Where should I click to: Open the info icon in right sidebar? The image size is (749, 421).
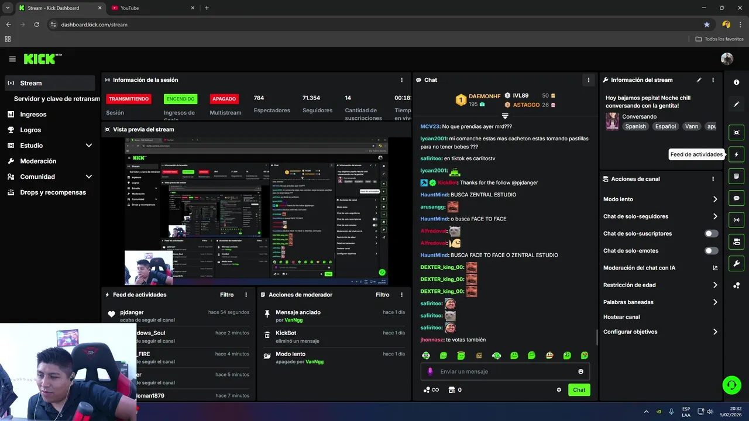tap(737, 82)
